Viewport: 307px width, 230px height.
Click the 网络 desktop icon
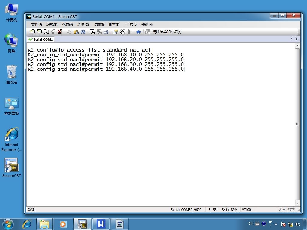12,43
